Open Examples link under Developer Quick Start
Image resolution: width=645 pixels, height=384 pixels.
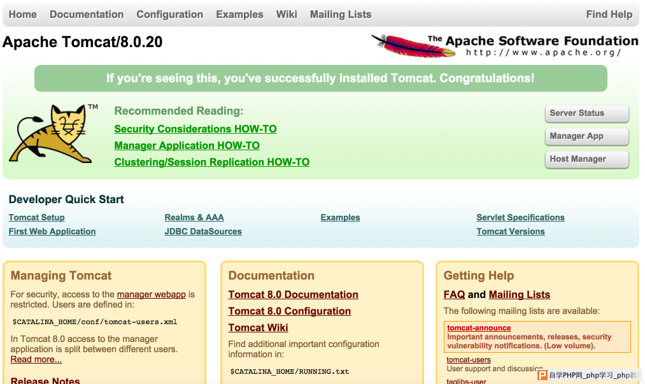click(340, 217)
